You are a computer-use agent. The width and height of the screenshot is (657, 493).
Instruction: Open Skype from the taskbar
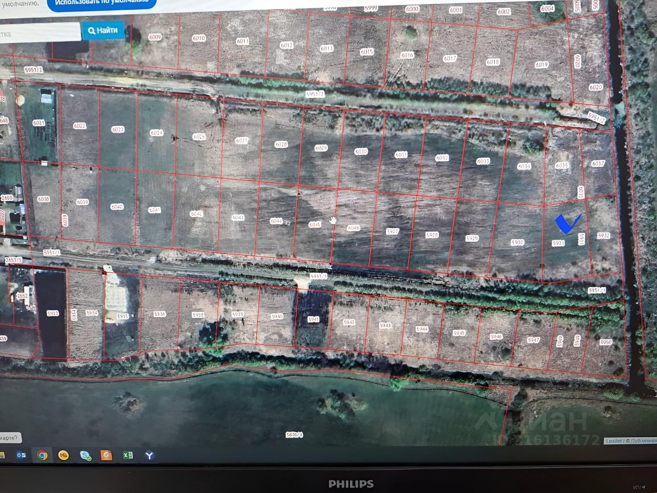[85, 455]
